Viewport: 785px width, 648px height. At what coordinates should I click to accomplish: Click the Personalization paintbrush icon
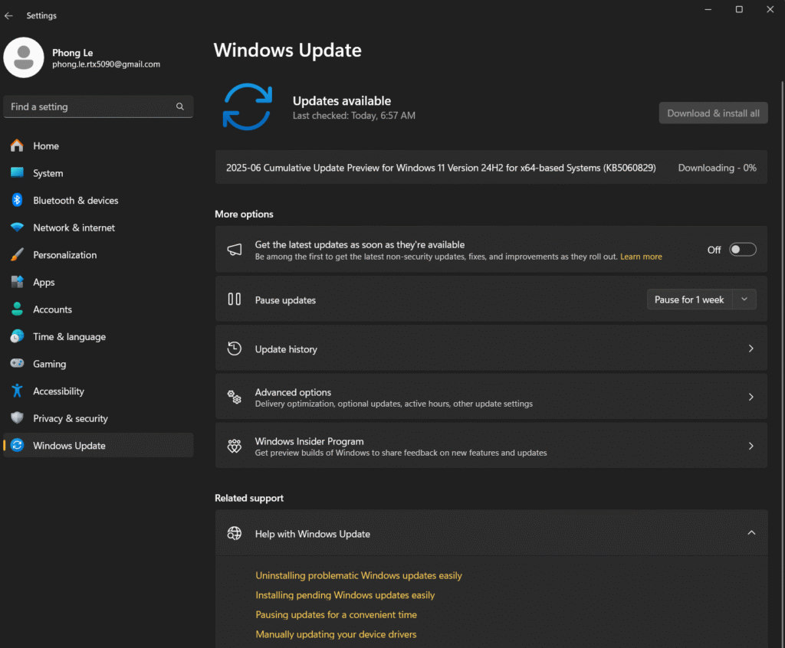(17, 255)
